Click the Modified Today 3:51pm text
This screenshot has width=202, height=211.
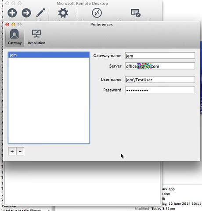(155, 209)
